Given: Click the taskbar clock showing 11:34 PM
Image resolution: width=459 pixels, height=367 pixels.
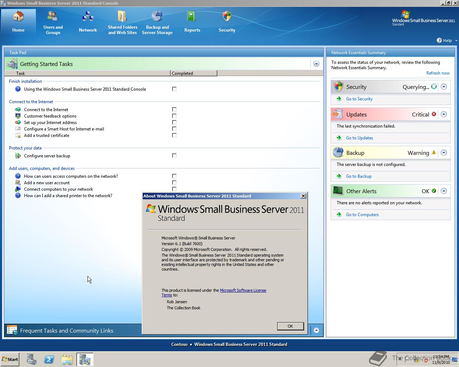Looking at the screenshot, I should (441, 359).
